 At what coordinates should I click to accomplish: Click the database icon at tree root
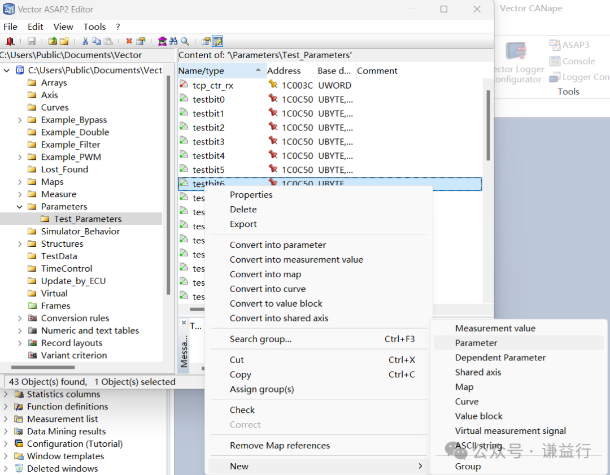pyautogui.click(x=19, y=70)
